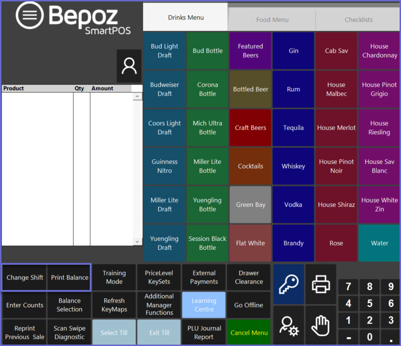This screenshot has width=401, height=346.
Task: Open the hamburger menu beside Bepoz logo
Action: pos(29,15)
